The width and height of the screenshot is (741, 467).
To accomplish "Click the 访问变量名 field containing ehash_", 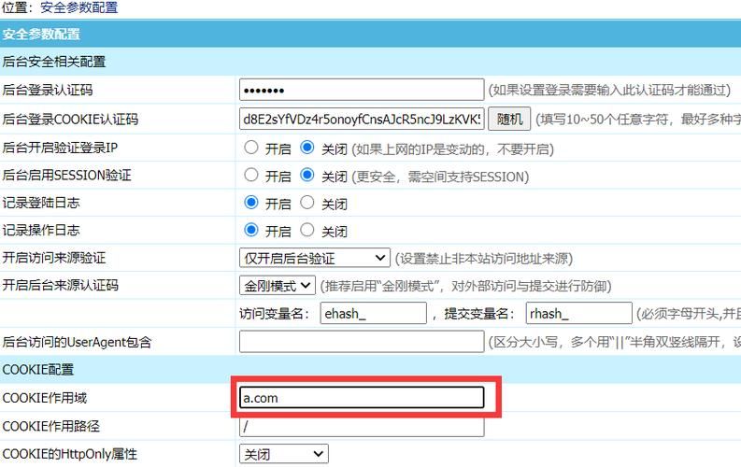I will (374, 313).
